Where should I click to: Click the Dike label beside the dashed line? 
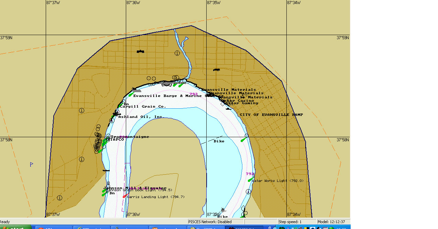point(219,141)
